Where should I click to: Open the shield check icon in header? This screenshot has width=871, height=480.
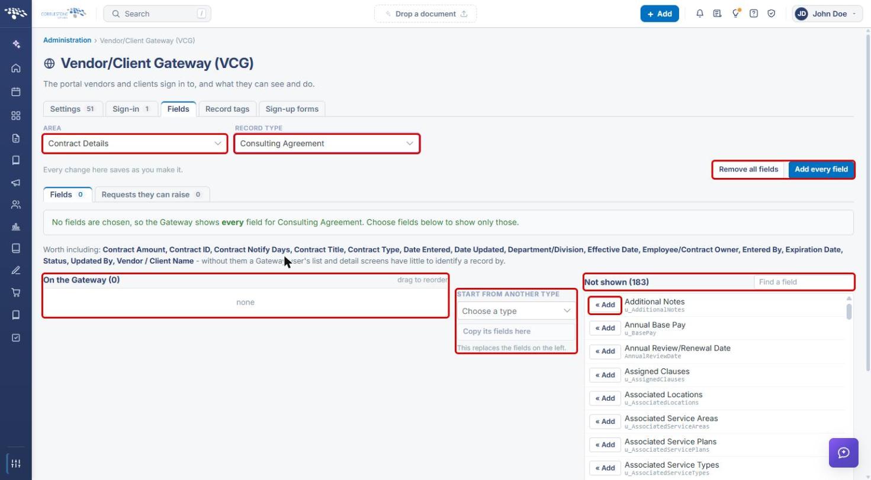pos(772,14)
